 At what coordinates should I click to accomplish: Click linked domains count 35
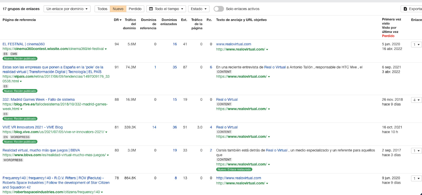(x=175, y=67)
